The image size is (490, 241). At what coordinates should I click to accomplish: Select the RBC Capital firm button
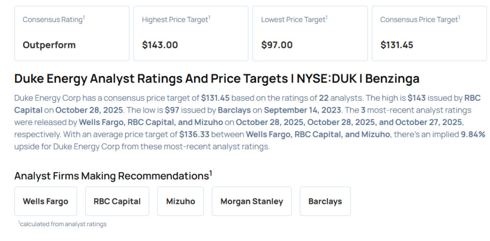(x=117, y=201)
